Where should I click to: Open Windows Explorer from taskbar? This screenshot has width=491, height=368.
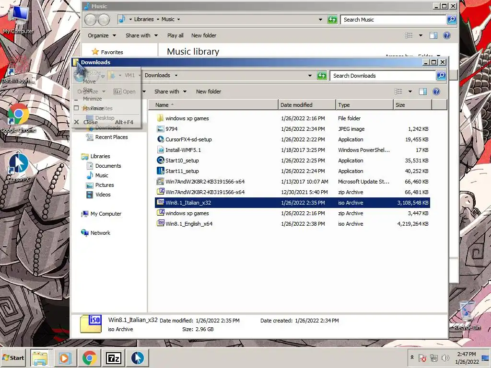(x=40, y=358)
